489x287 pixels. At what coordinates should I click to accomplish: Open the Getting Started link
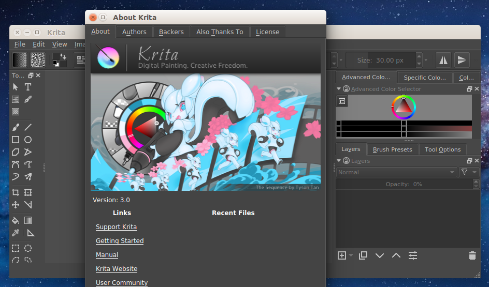tap(120, 240)
